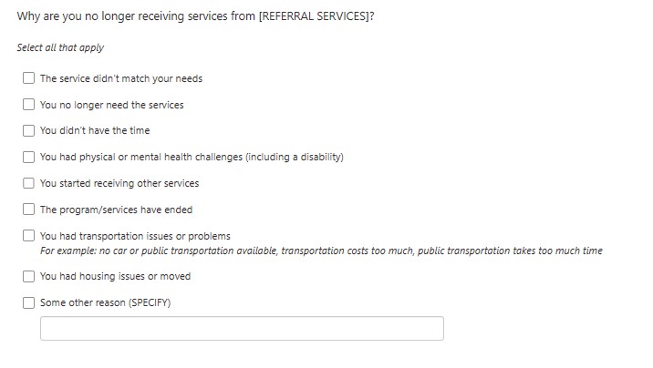
Task: Click the health challenges (including a disability) label text
Action: (x=192, y=157)
